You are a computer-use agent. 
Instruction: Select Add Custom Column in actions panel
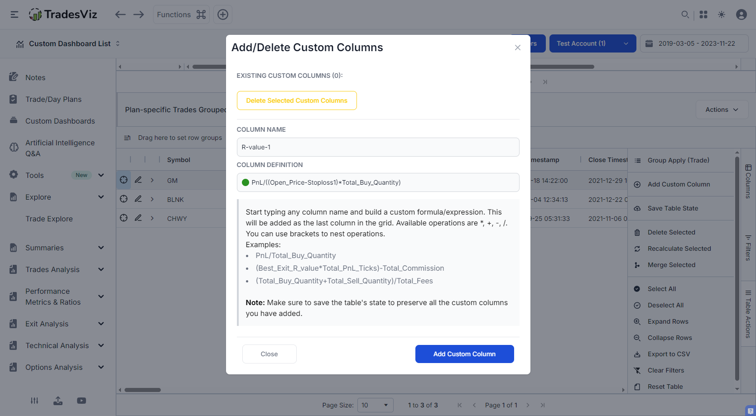679,184
